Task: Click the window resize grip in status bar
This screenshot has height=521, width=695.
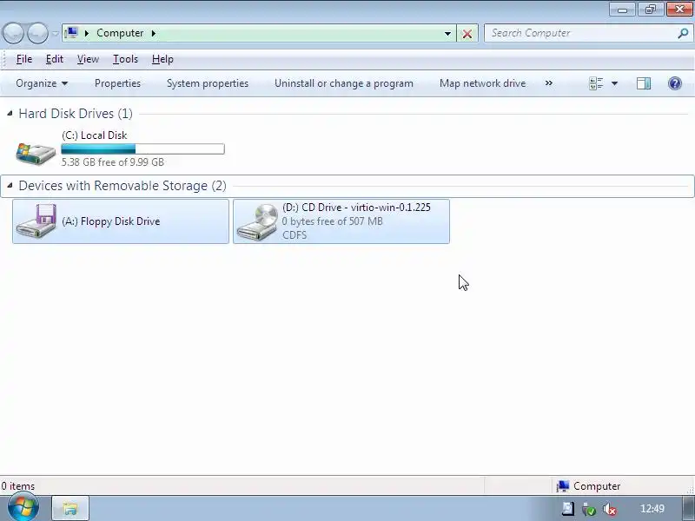Action: [x=690, y=490]
